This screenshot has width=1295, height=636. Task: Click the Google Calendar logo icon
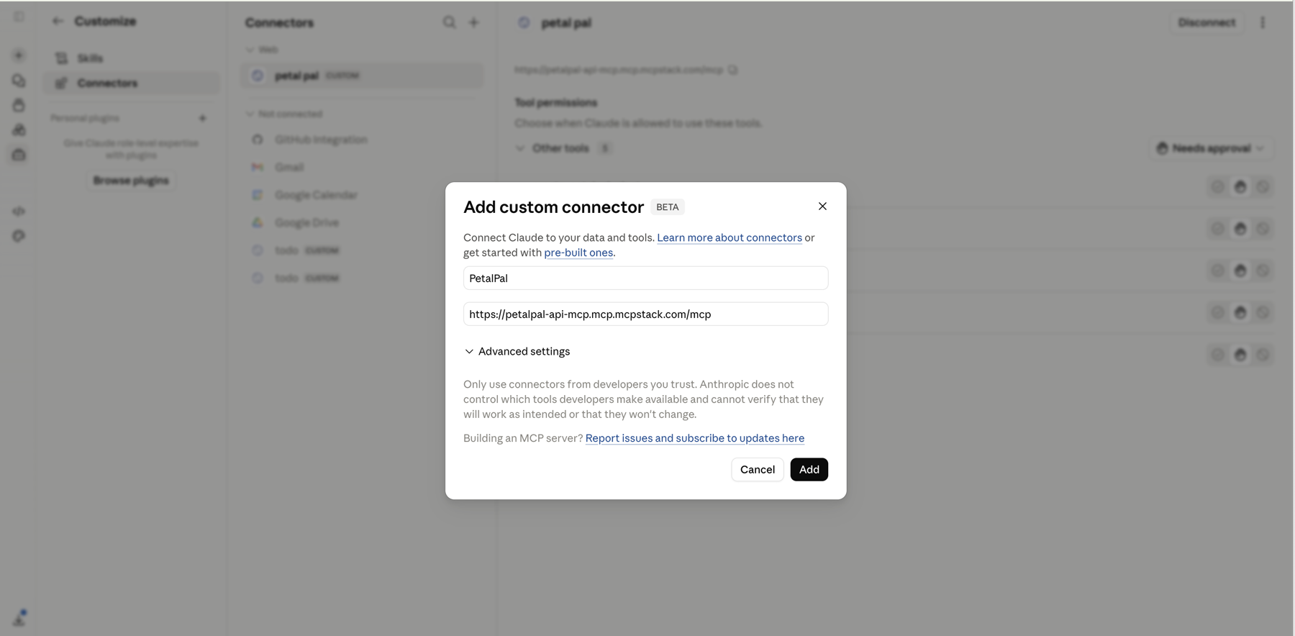(258, 195)
